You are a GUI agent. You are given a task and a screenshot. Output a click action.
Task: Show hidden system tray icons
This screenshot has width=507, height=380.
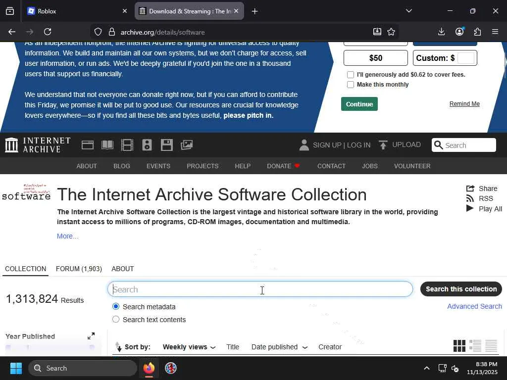point(426,368)
